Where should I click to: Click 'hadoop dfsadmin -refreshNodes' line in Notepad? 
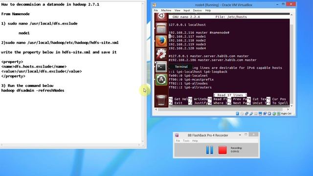pyautogui.click(x=33, y=90)
